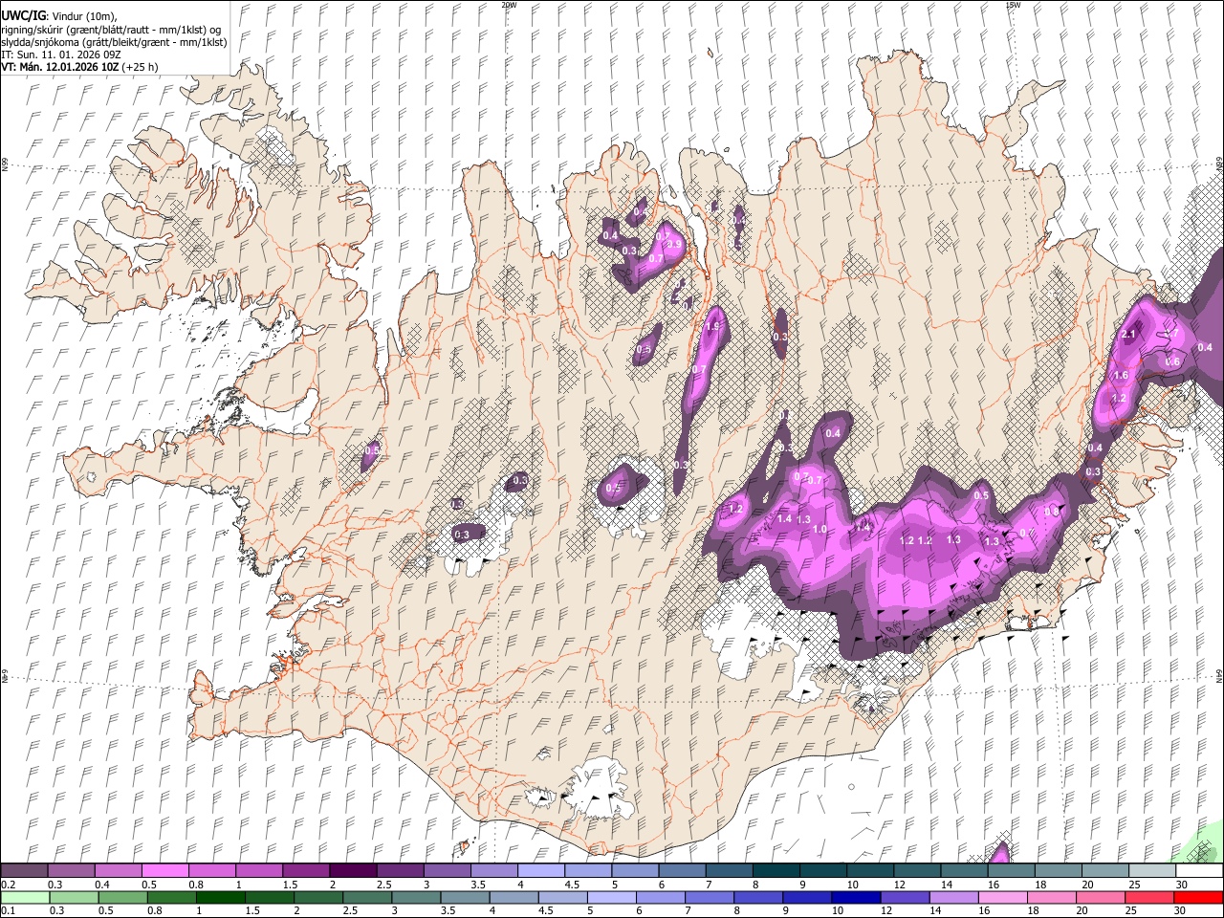
Task: Click the init time 'IT: Sun. 11. 01. 2026 09Z'
Action: [60, 55]
